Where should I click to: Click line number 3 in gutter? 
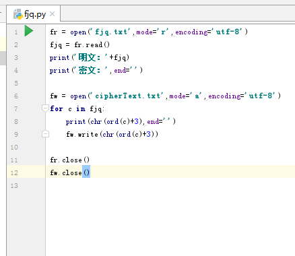coord(16,58)
